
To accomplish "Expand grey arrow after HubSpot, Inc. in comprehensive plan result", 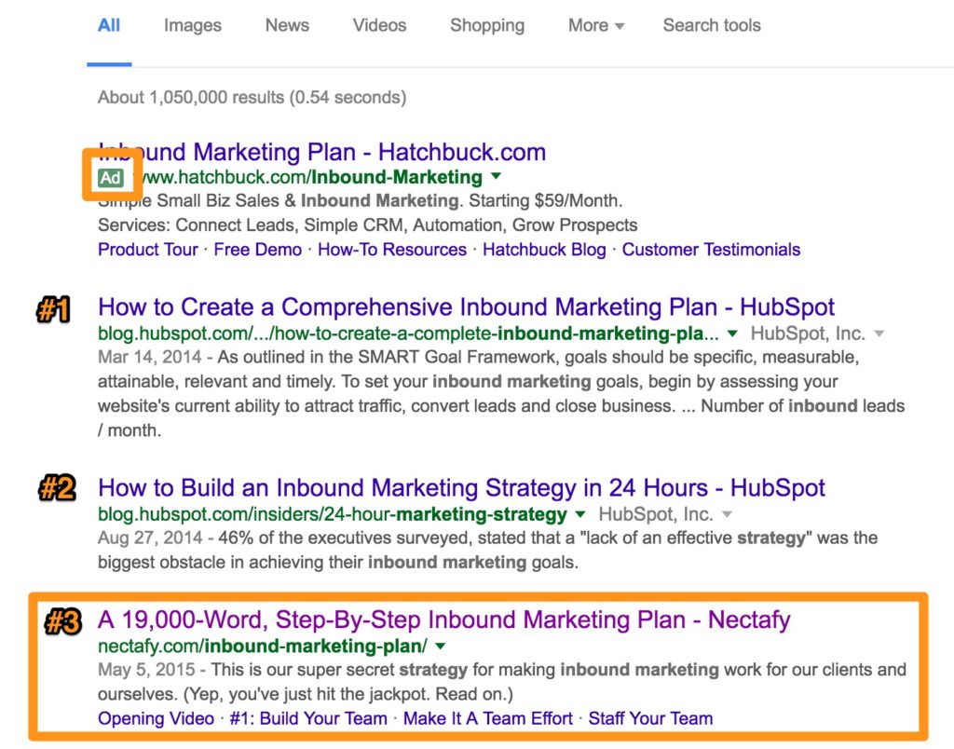I will pos(879,334).
